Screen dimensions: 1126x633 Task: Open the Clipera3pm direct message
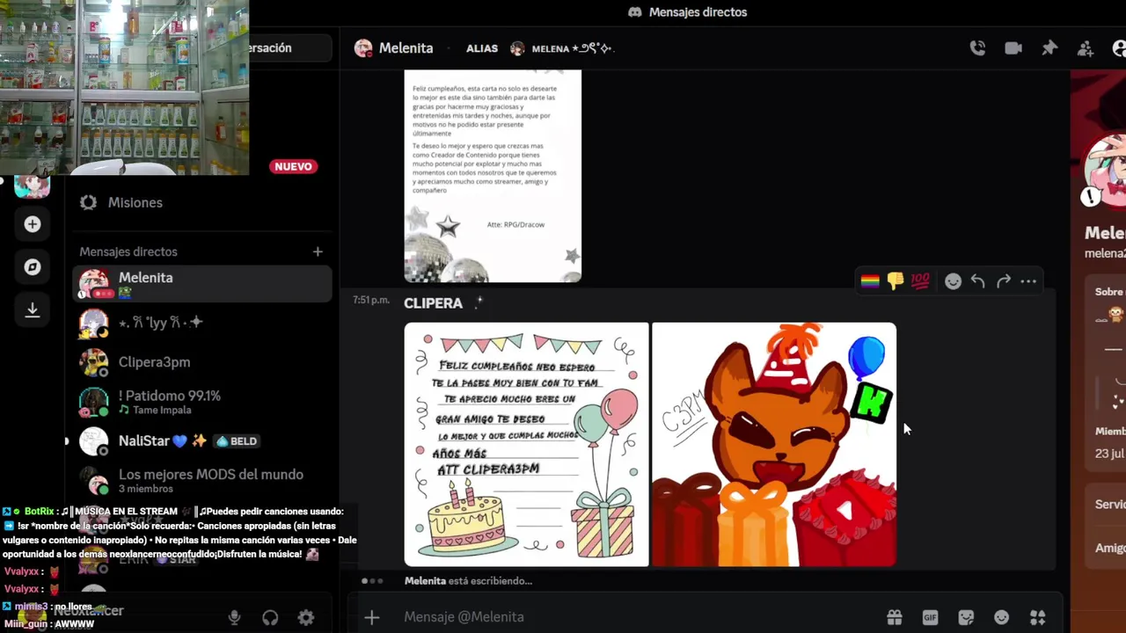201,362
